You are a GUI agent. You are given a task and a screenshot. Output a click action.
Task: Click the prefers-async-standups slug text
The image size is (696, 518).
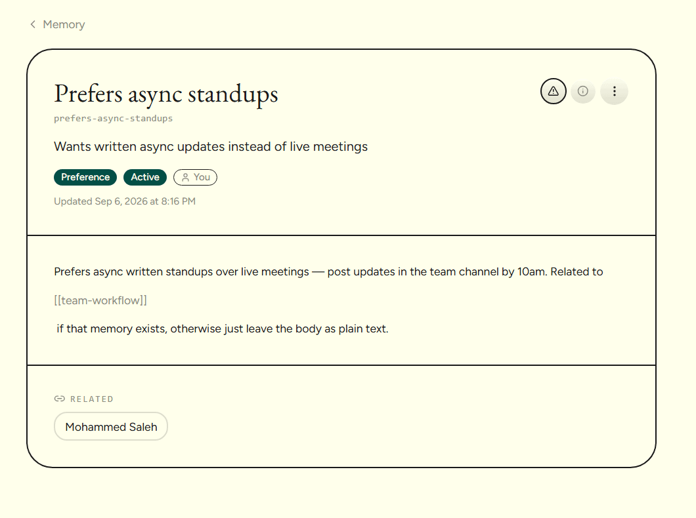[x=113, y=118]
